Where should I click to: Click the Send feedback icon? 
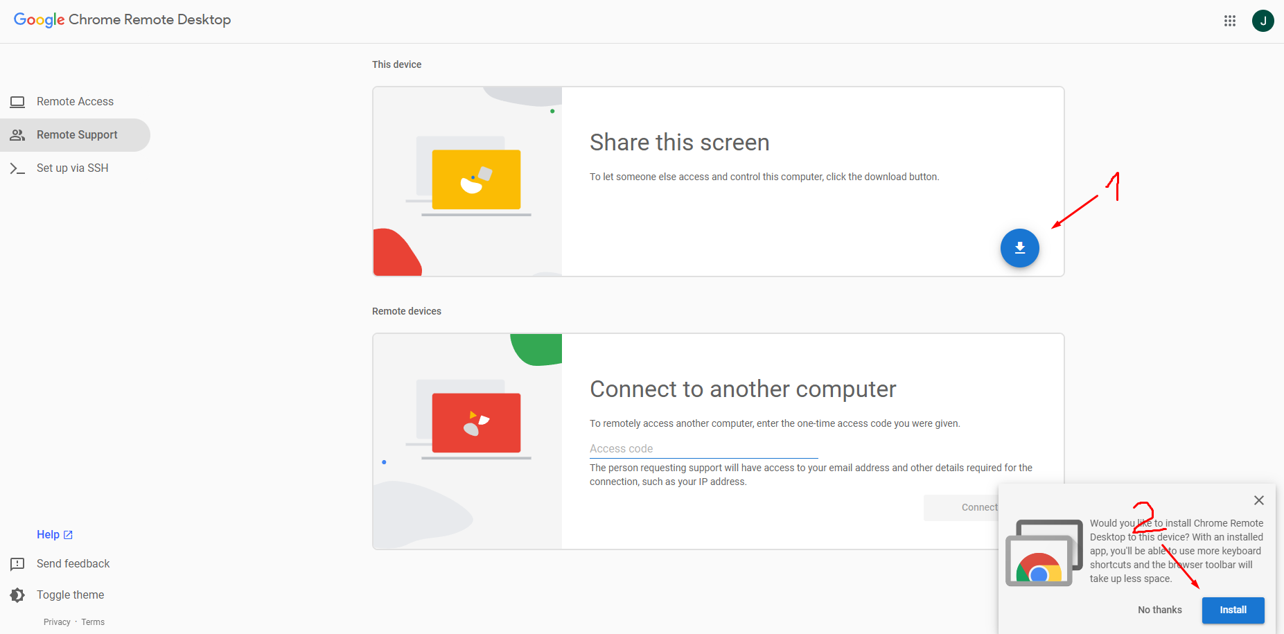17,564
